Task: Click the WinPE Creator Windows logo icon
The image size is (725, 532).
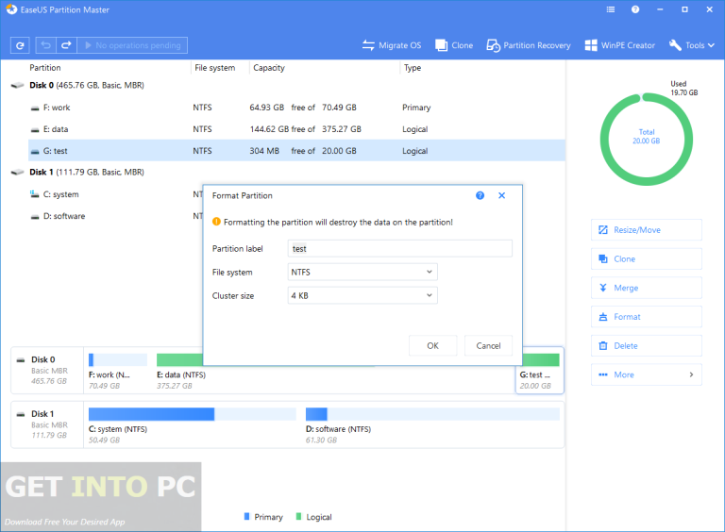Action: point(590,45)
